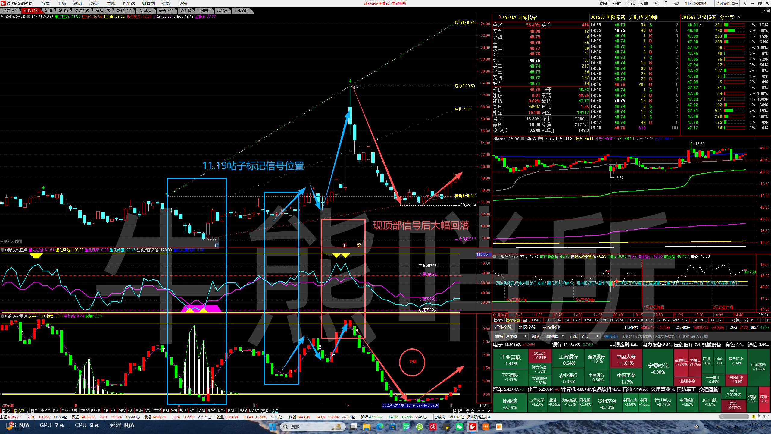Click the search magnifier field in status bar

(734, 417)
